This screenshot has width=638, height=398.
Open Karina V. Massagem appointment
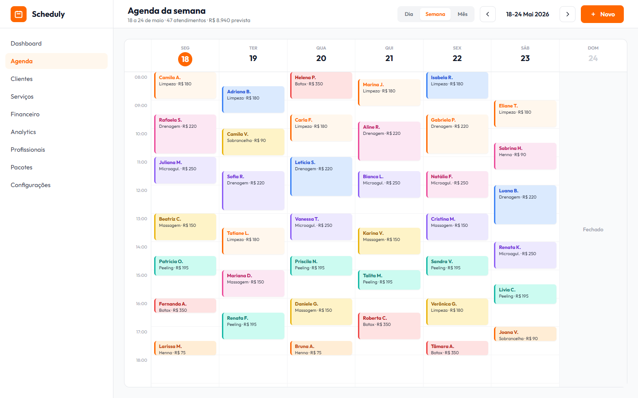point(389,241)
